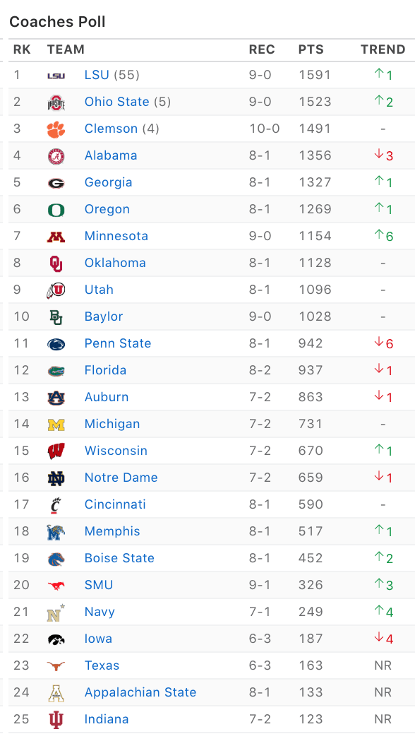Go to the Cincinnati team page
415x746 pixels.
point(115,505)
